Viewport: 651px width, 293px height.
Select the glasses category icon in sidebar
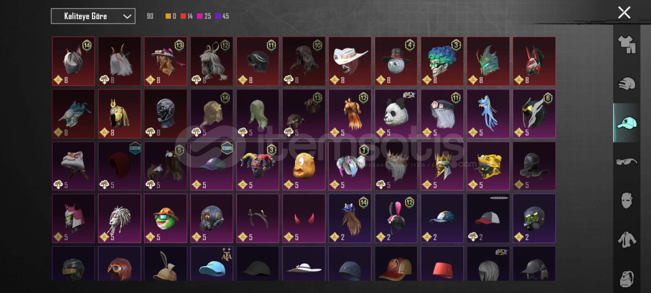[627, 162]
